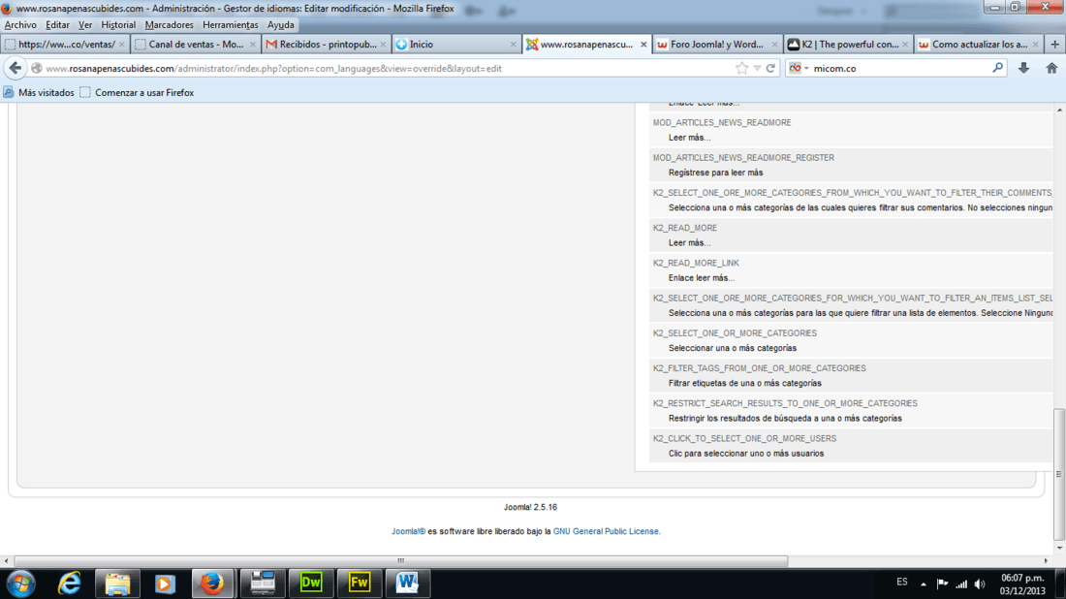This screenshot has height=599, width=1066.
Task: Click the ES language indicator
Action: point(901,582)
